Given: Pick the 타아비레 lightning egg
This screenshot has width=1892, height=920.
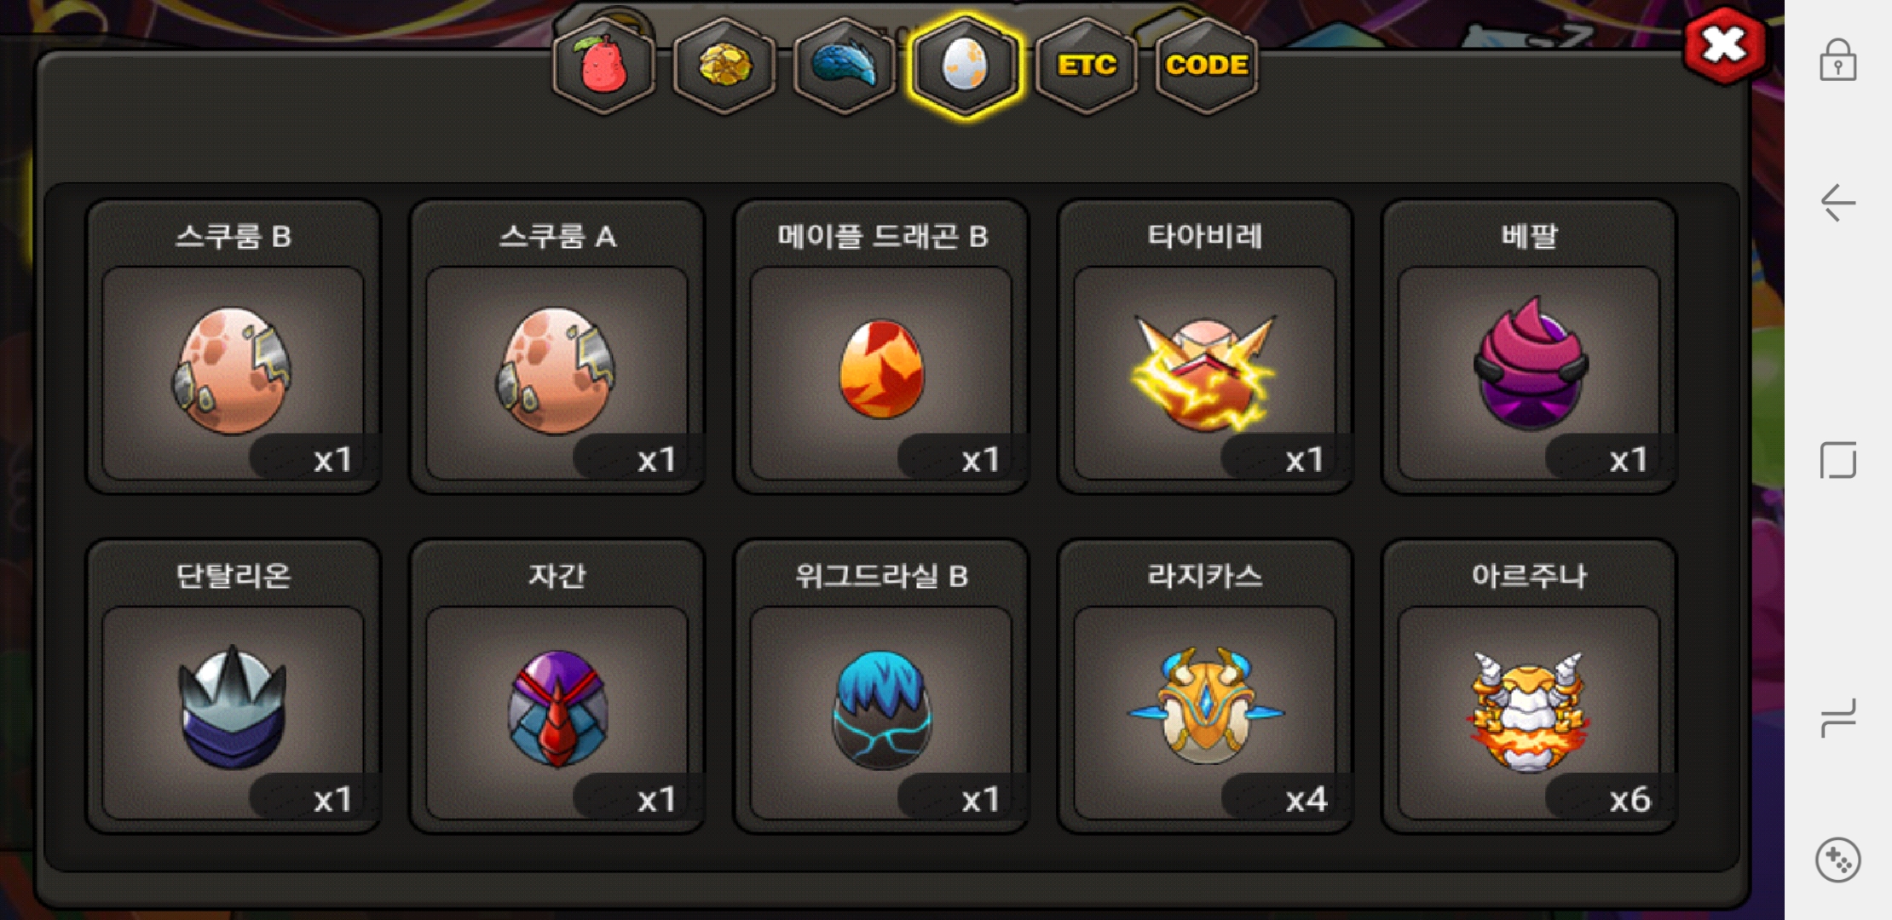Looking at the screenshot, I should (1205, 347).
